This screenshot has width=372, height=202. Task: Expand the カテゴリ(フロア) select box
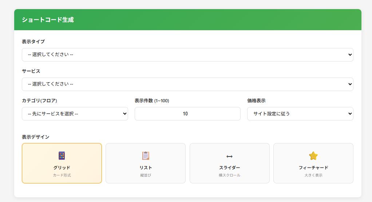(x=75, y=114)
